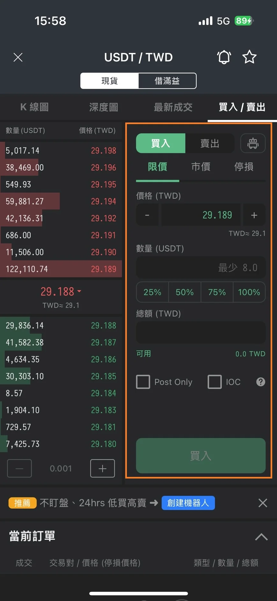The image size is (277, 601).
Task: Select 50% of available balance
Action: click(185, 292)
